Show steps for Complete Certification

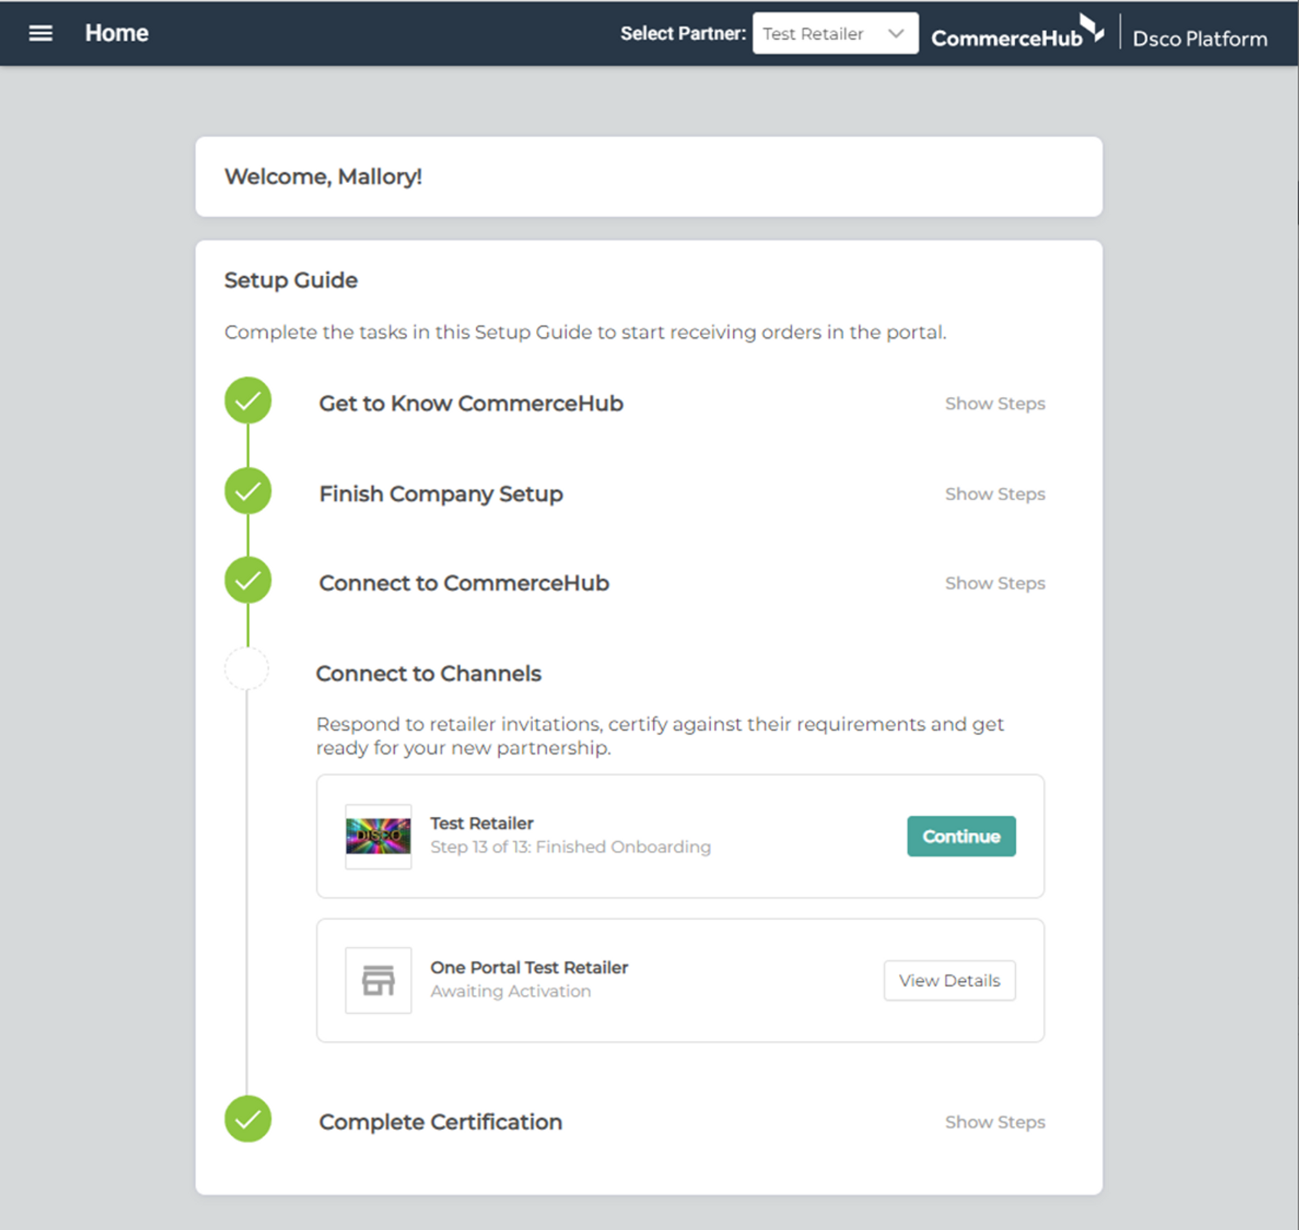click(x=995, y=1122)
